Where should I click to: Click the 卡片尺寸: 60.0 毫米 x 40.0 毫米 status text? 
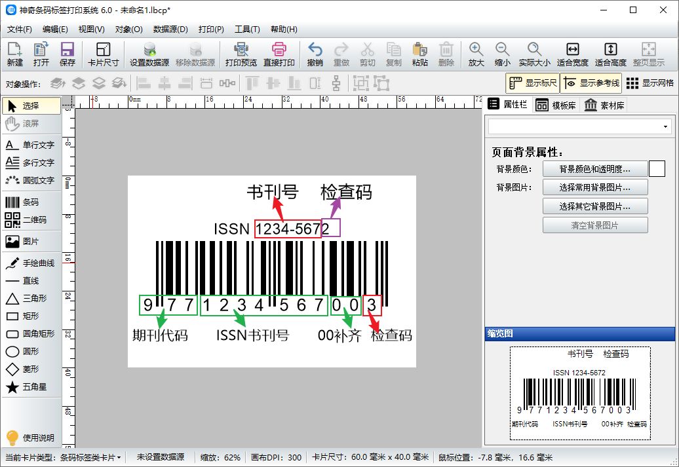[x=370, y=457]
